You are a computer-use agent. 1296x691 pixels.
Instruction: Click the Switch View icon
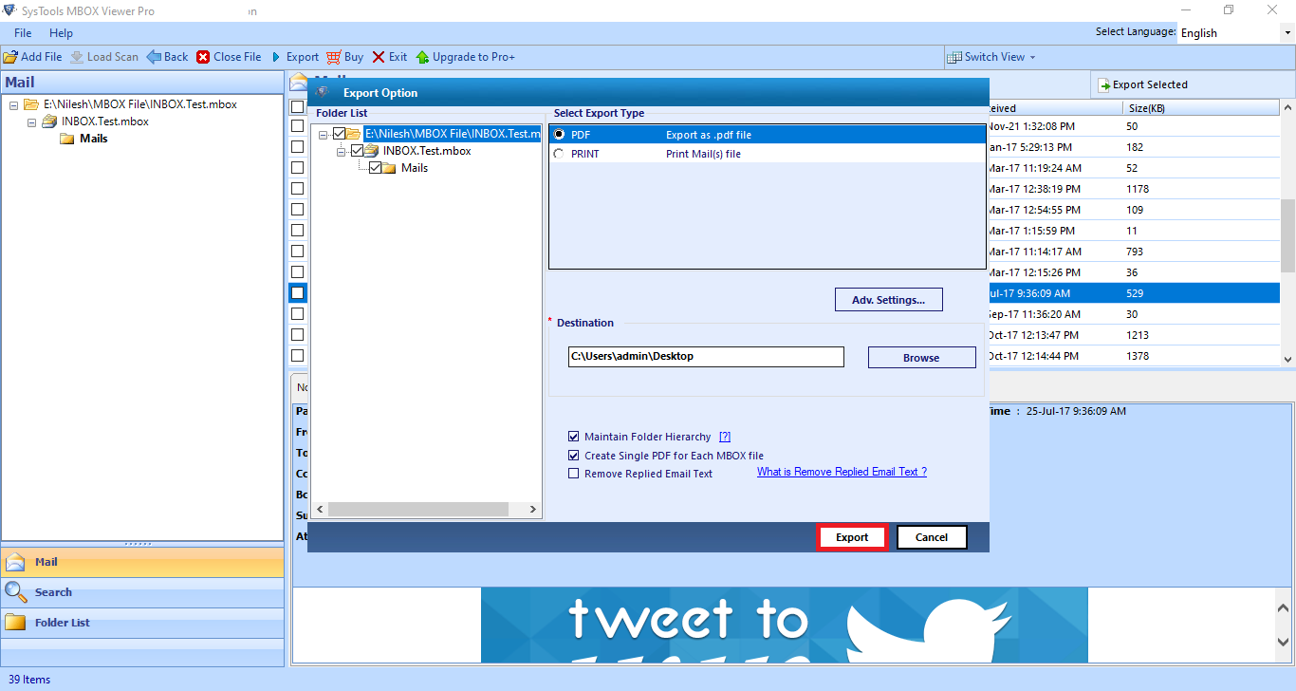[x=954, y=57]
